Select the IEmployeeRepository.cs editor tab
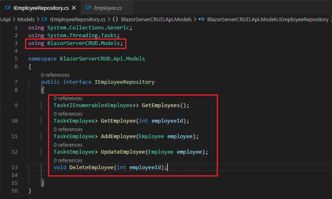 [x=39, y=7]
